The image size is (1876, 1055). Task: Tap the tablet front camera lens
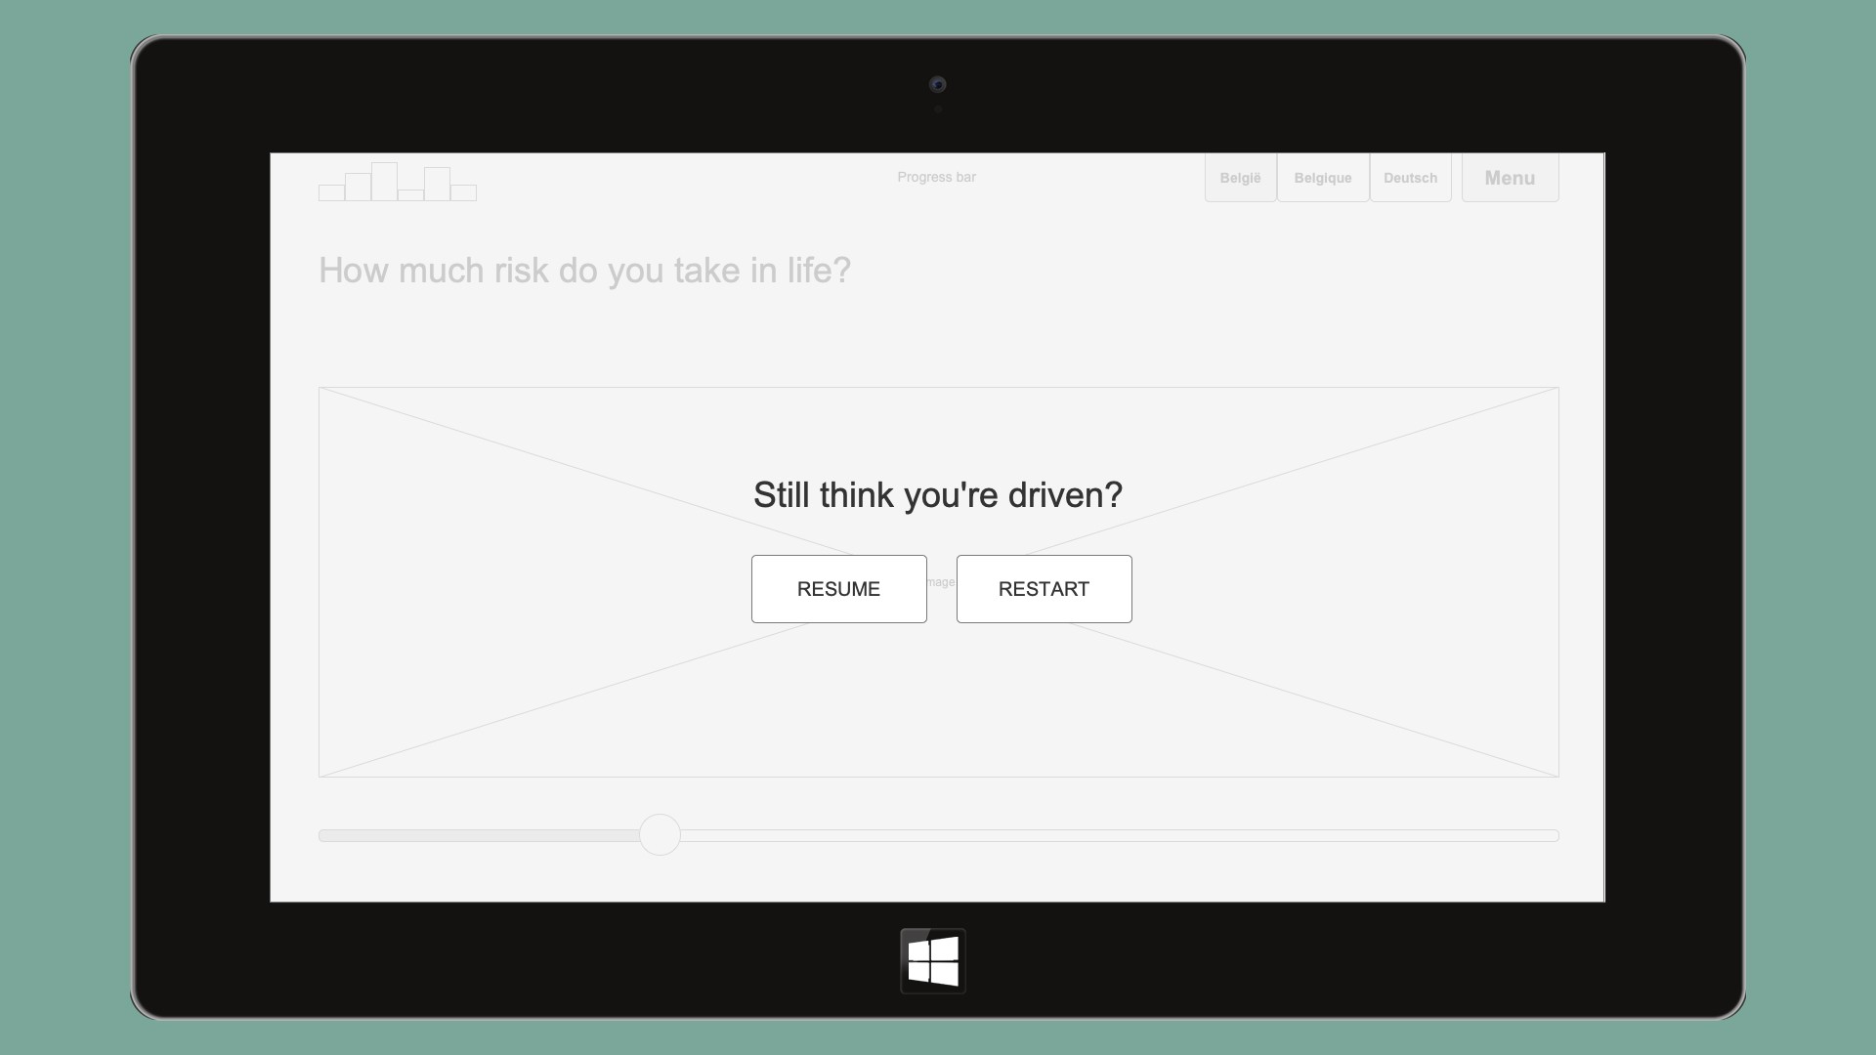937,85
